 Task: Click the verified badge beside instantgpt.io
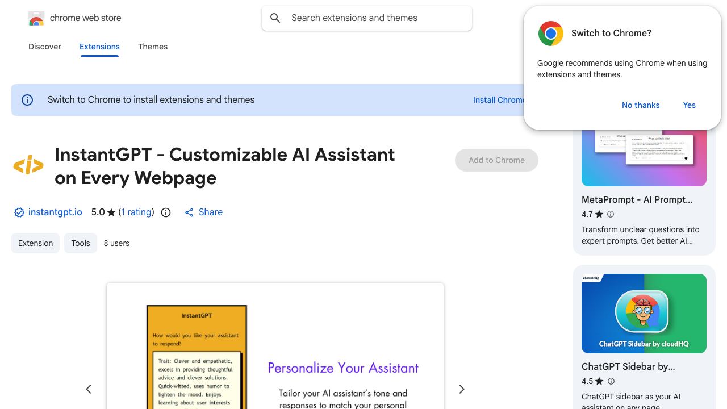coord(19,212)
